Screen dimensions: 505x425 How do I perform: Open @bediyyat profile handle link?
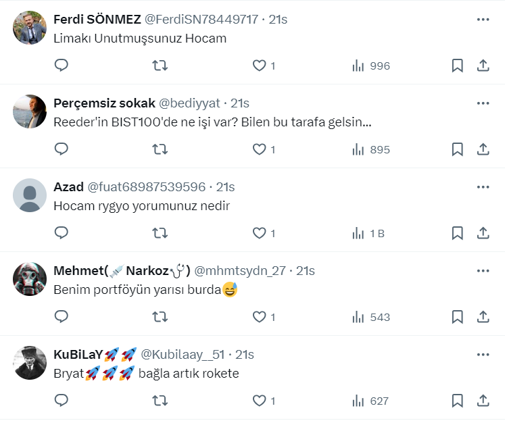point(189,103)
